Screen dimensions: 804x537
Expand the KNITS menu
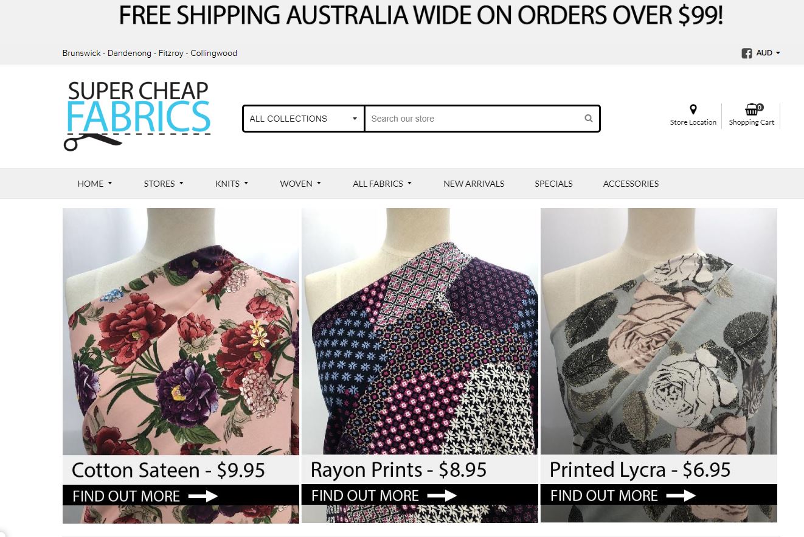tap(232, 184)
